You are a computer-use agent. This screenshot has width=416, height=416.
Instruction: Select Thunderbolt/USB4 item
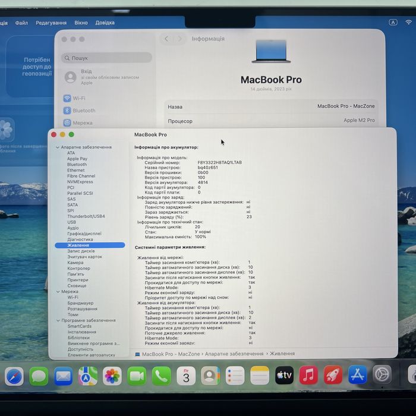(86, 216)
